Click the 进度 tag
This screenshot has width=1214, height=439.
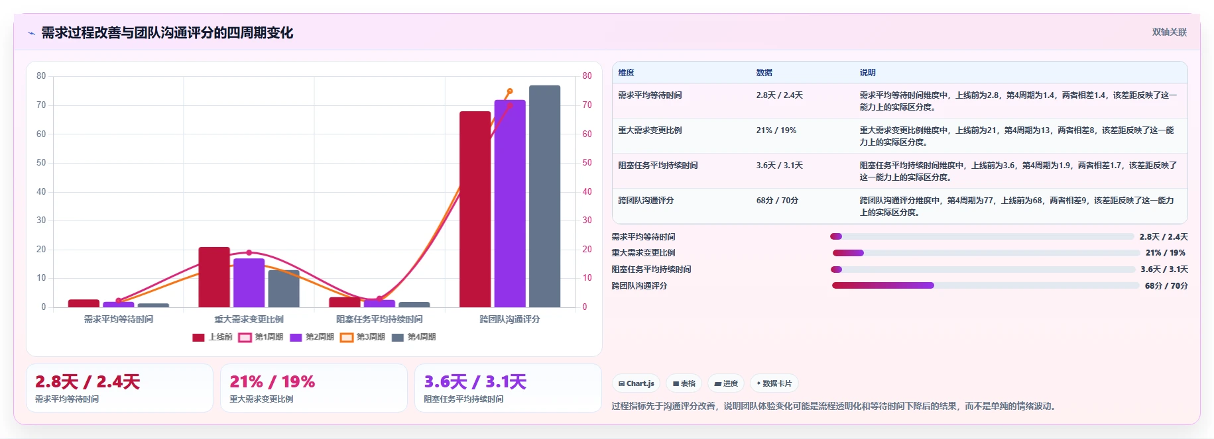[x=726, y=383]
